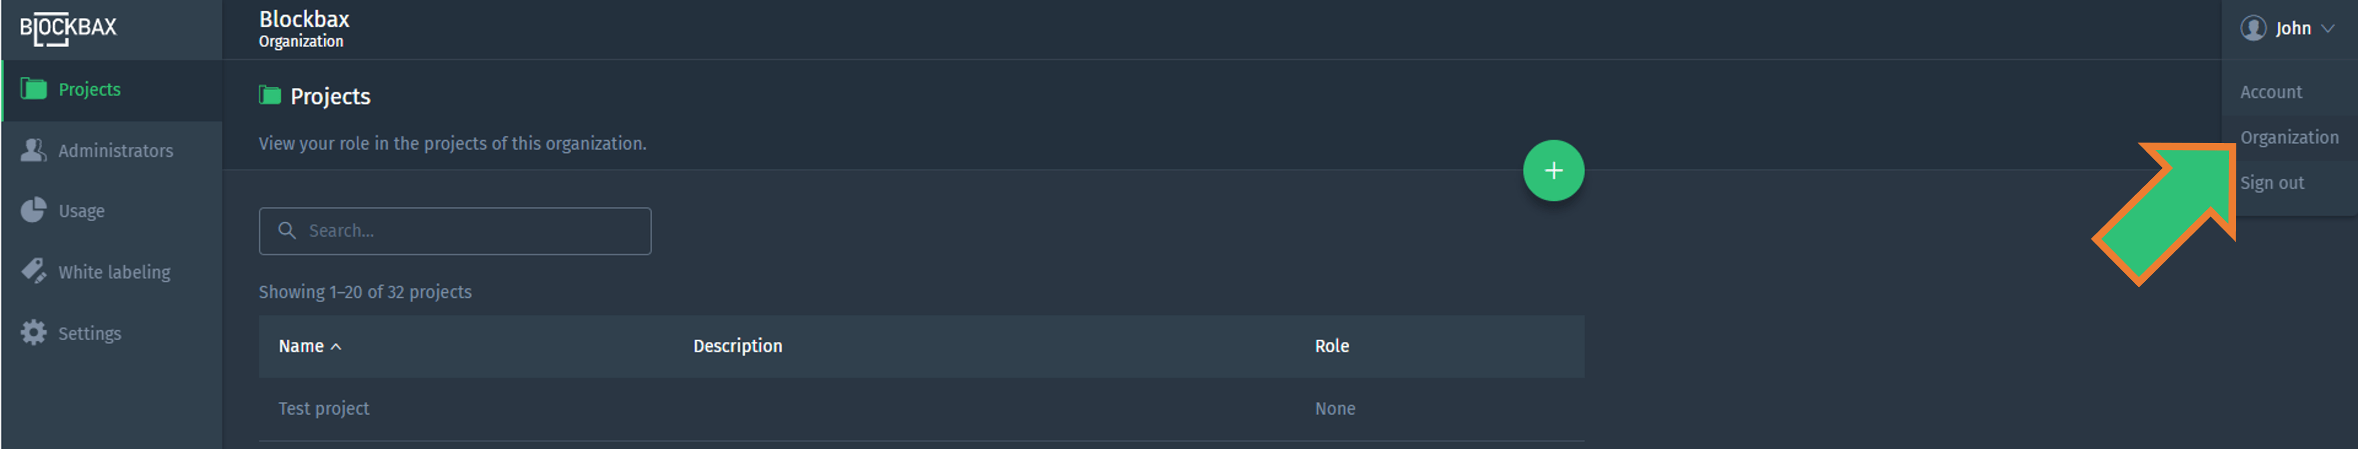Click the Blockbax logo
The height and width of the screenshot is (449, 2358).
click(68, 28)
